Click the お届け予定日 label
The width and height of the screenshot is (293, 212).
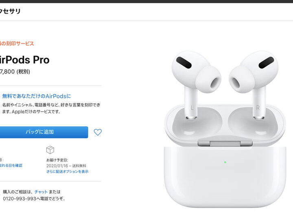(57, 160)
